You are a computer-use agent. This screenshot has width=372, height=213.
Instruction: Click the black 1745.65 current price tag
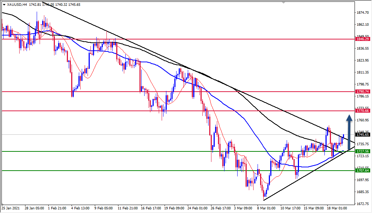(x=363, y=135)
